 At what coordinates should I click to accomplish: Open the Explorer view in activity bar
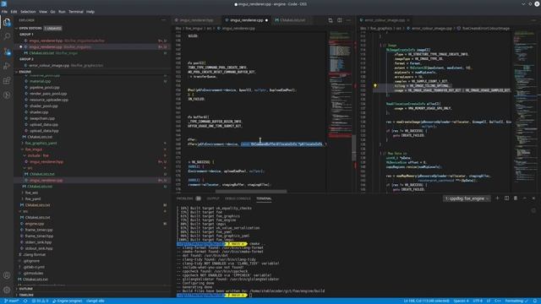(7, 23)
